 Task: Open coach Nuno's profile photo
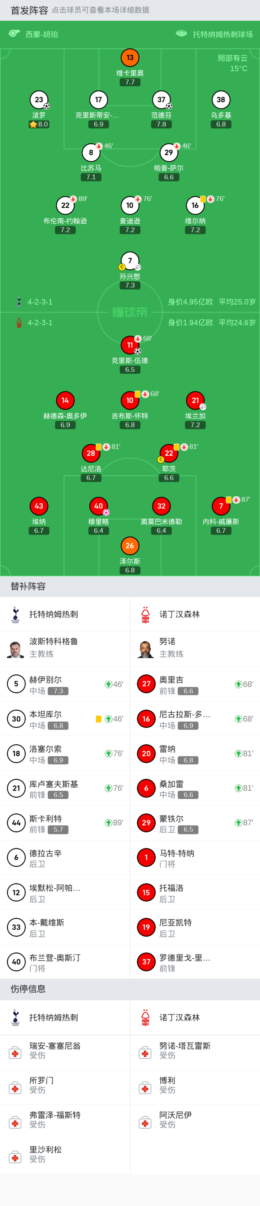[146, 649]
